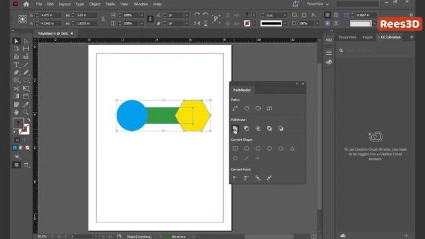
Task: Flip selection horizontally in Control panel
Action: coord(197,23)
